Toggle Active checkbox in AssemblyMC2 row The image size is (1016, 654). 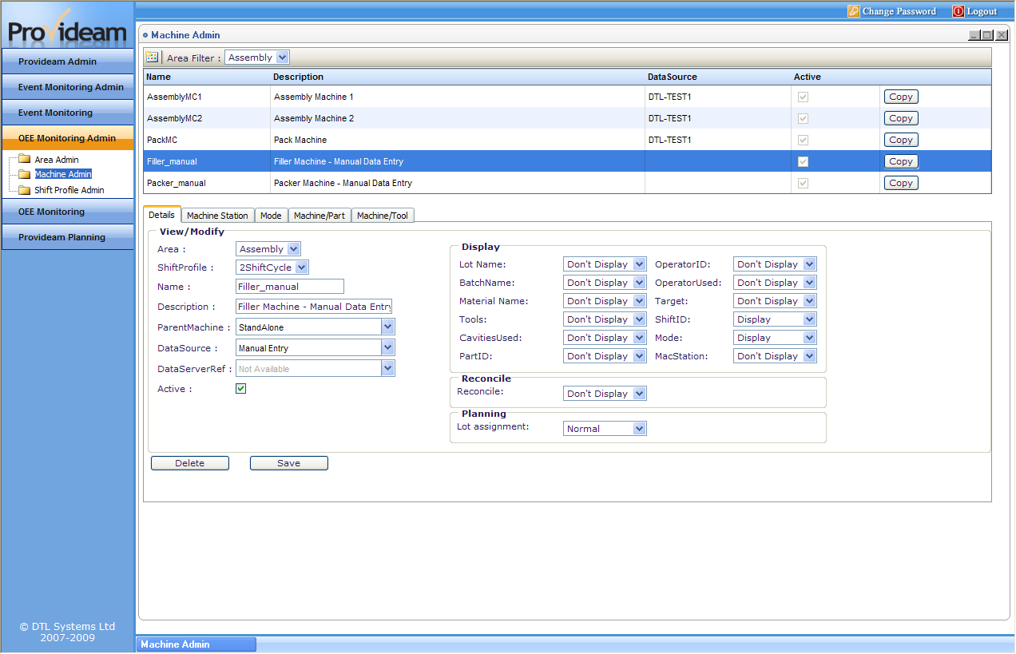tap(803, 118)
